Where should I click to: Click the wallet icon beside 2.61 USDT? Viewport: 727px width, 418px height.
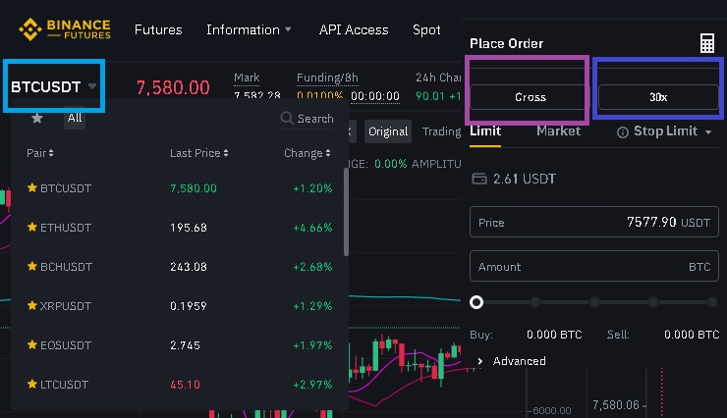(x=479, y=179)
